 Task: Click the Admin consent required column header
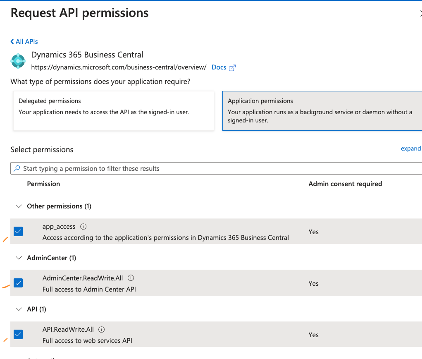click(x=345, y=184)
